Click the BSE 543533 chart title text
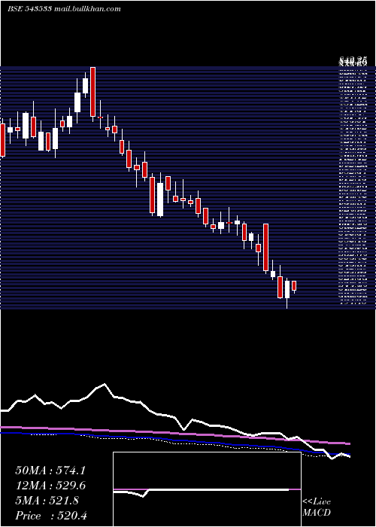 [64, 9]
